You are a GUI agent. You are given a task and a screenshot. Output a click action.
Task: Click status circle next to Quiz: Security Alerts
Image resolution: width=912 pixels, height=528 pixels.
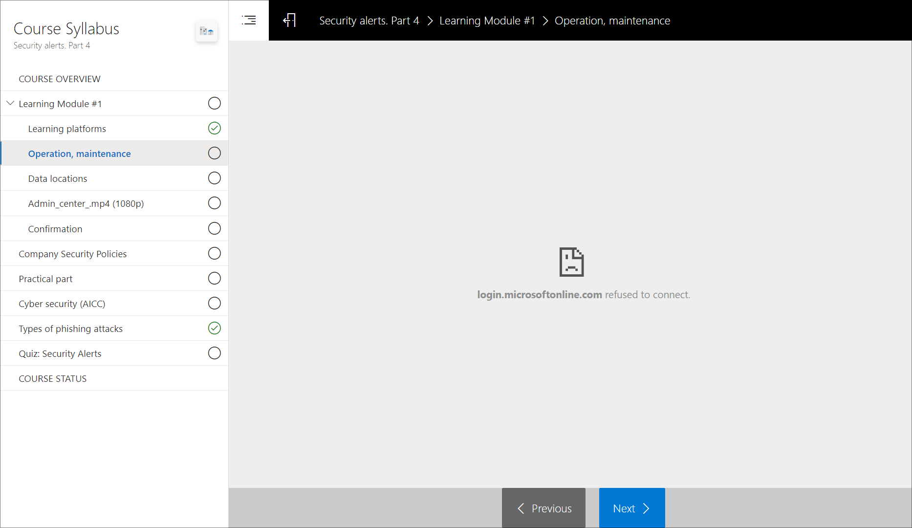coord(214,353)
